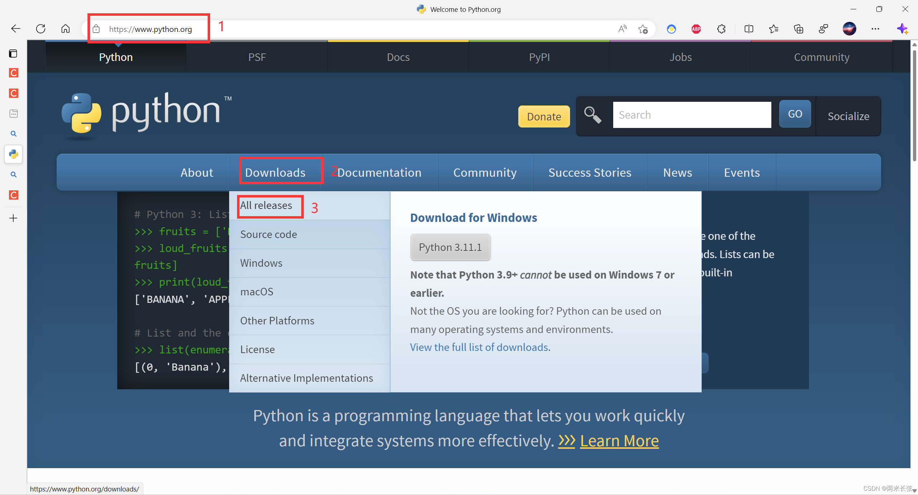Choose Alternative Implementations entry
Image resolution: width=918 pixels, height=495 pixels.
[x=309, y=378]
